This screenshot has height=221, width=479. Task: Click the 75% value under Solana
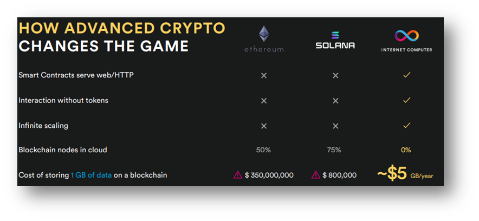tap(334, 150)
